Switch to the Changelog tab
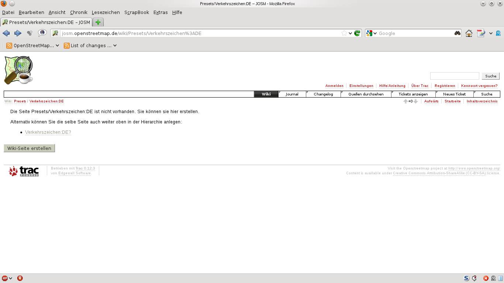The image size is (504, 283). click(323, 94)
